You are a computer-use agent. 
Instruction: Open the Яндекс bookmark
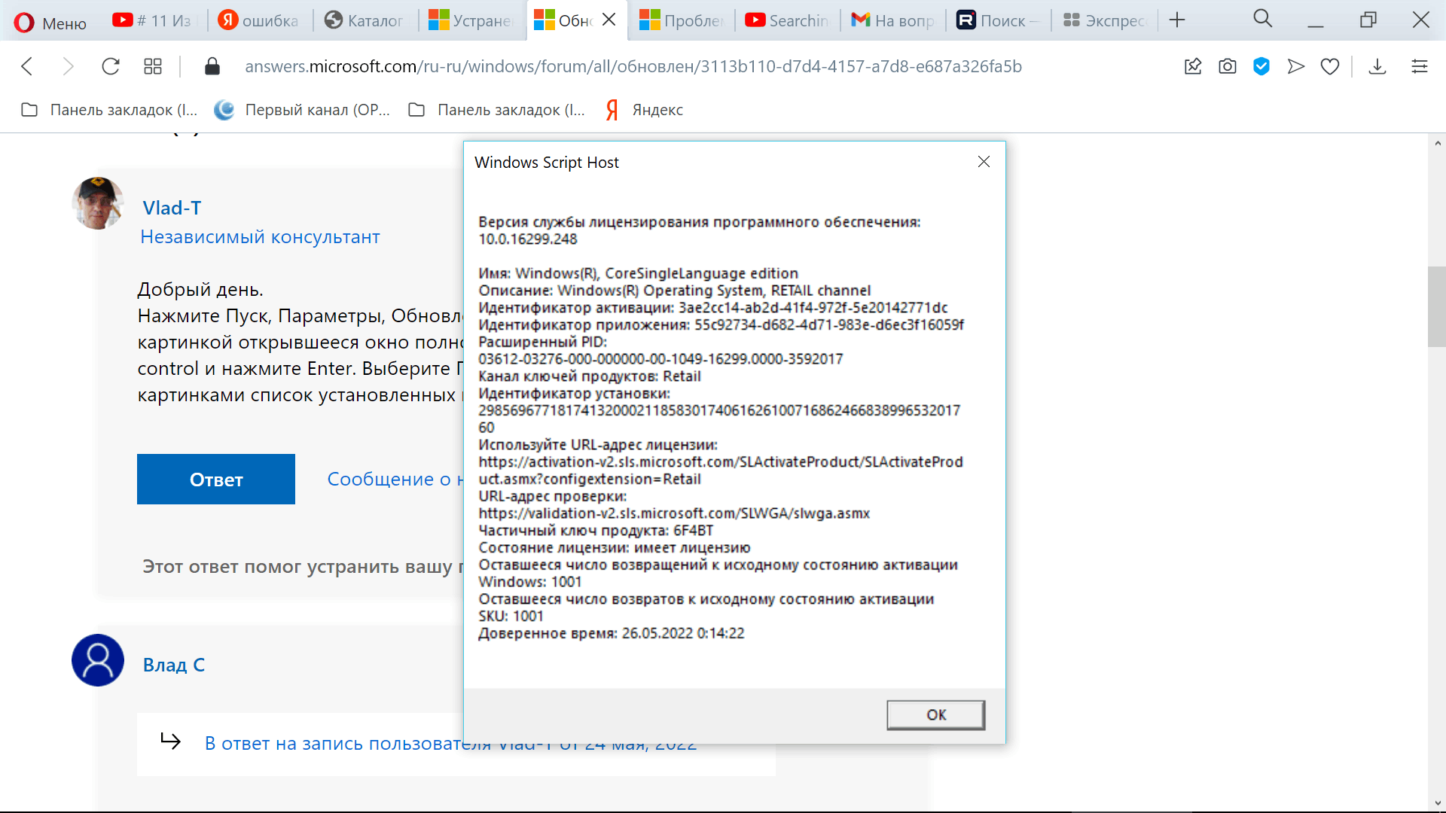(645, 110)
